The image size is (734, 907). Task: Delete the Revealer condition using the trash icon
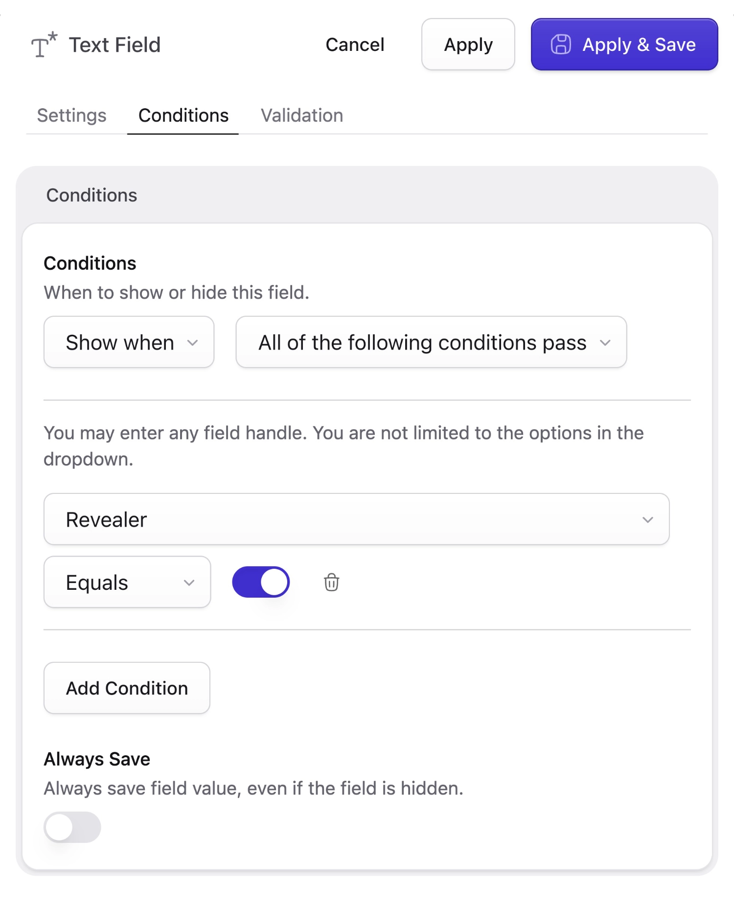click(331, 582)
